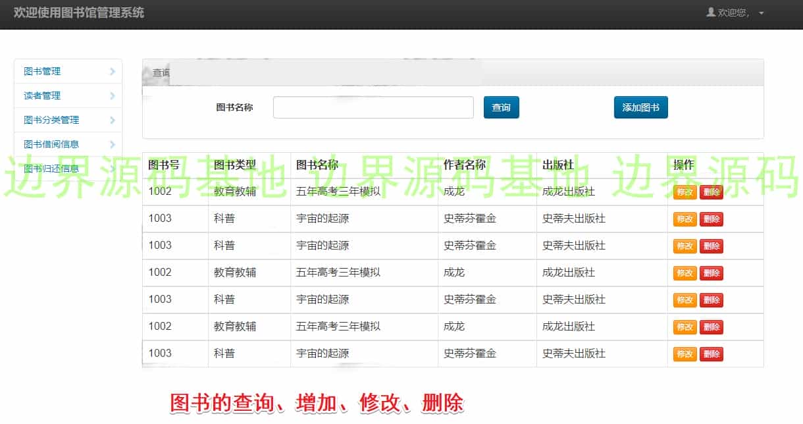This screenshot has height=424, width=803.
Task: Click the 添加图书 button
Action: point(640,107)
